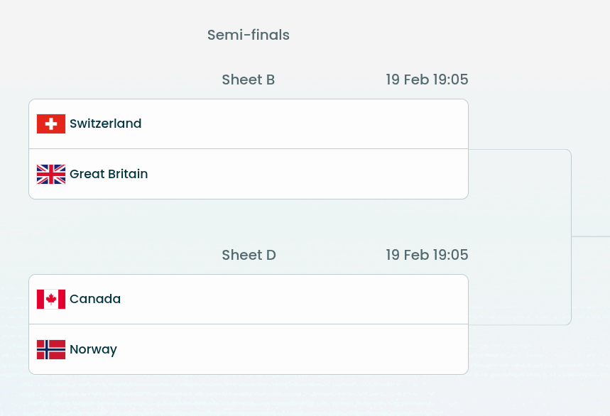Click the bracket connector from Sheet D match
The height and width of the screenshot is (416, 610).
tap(520, 325)
